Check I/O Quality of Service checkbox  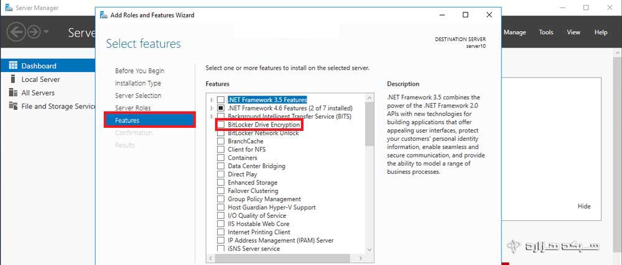tap(221, 215)
